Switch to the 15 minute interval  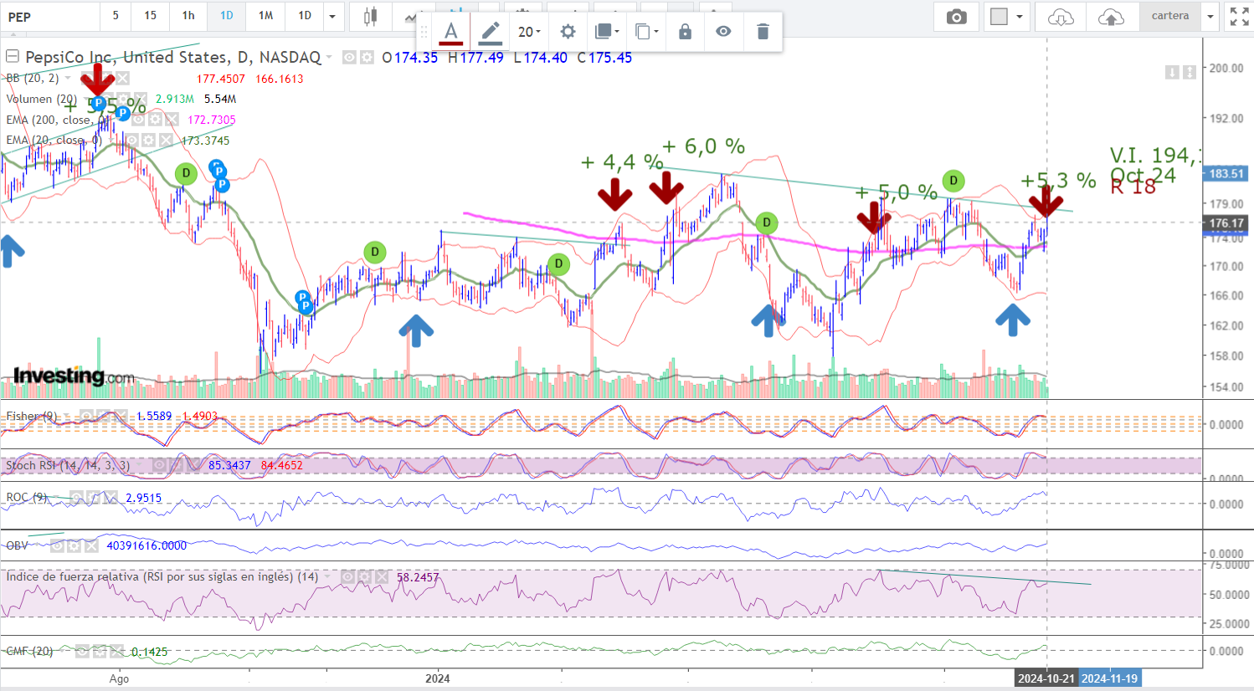150,16
